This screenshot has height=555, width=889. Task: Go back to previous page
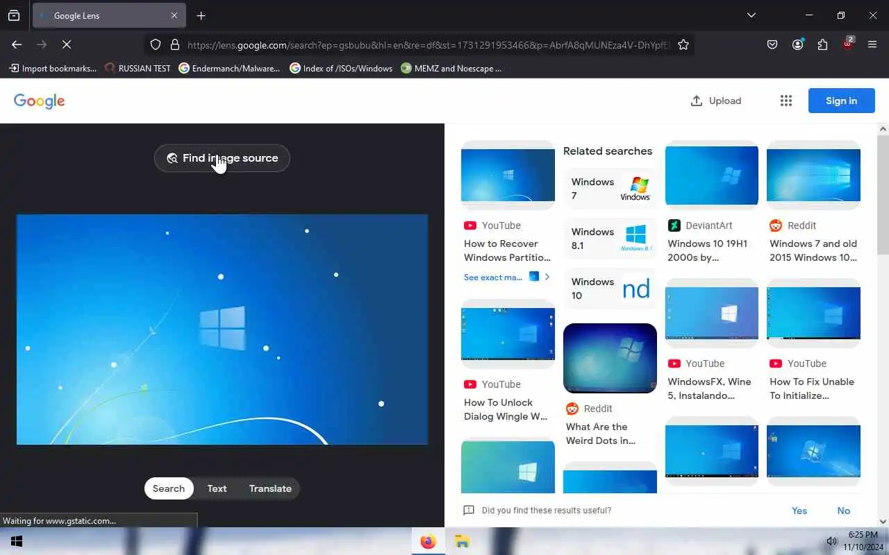tap(17, 44)
